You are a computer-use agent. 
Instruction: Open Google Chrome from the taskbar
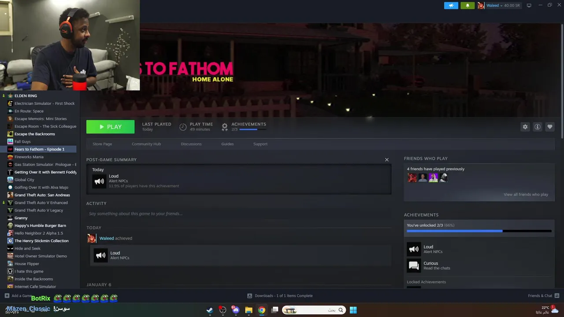coord(262,310)
